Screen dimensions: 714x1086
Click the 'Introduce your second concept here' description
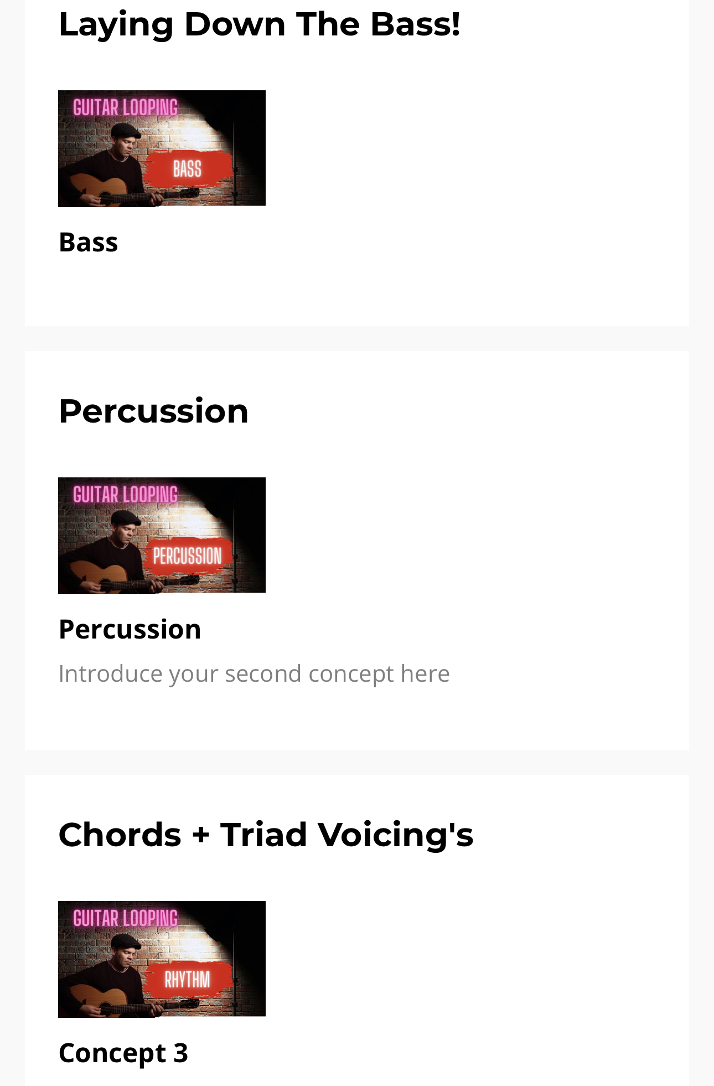pyautogui.click(x=254, y=674)
